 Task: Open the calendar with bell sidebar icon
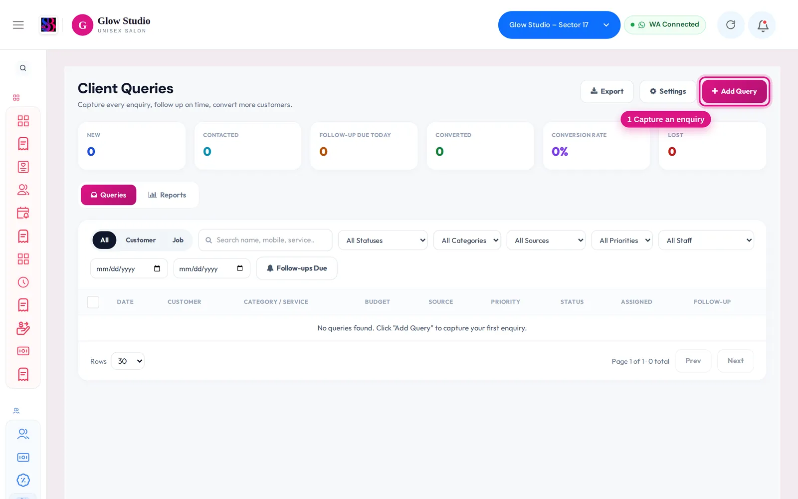[x=23, y=213]
